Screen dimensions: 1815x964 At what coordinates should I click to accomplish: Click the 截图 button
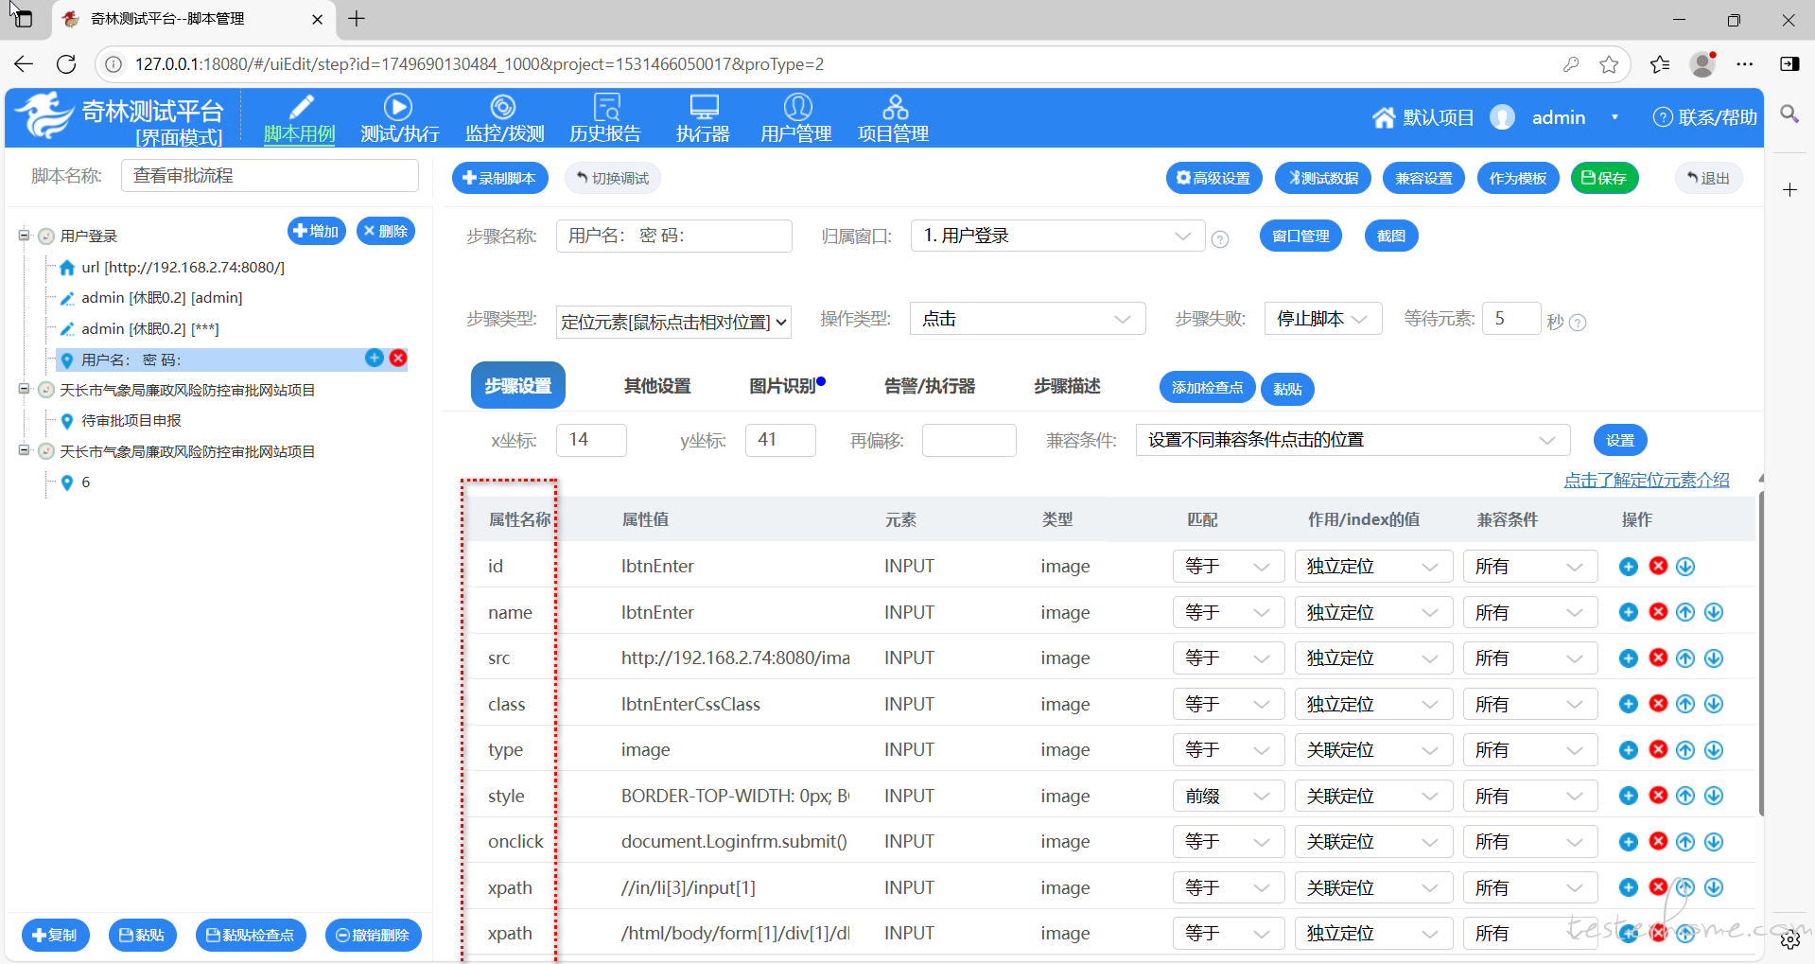[1390, 236]
